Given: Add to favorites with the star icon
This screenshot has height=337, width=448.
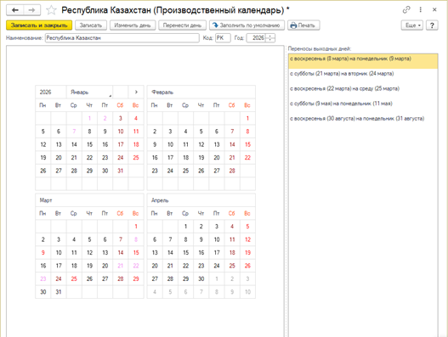Looking at the screenshot, I should (x=51, y=10).
